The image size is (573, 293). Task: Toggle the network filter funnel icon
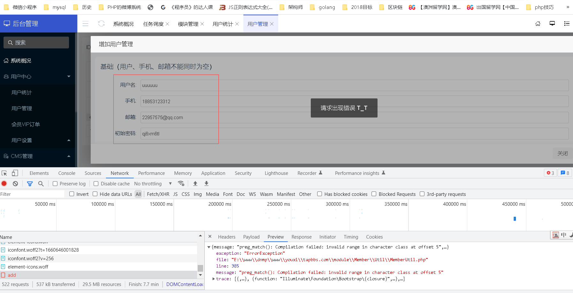pyautogui.click(x=30, y=183)
